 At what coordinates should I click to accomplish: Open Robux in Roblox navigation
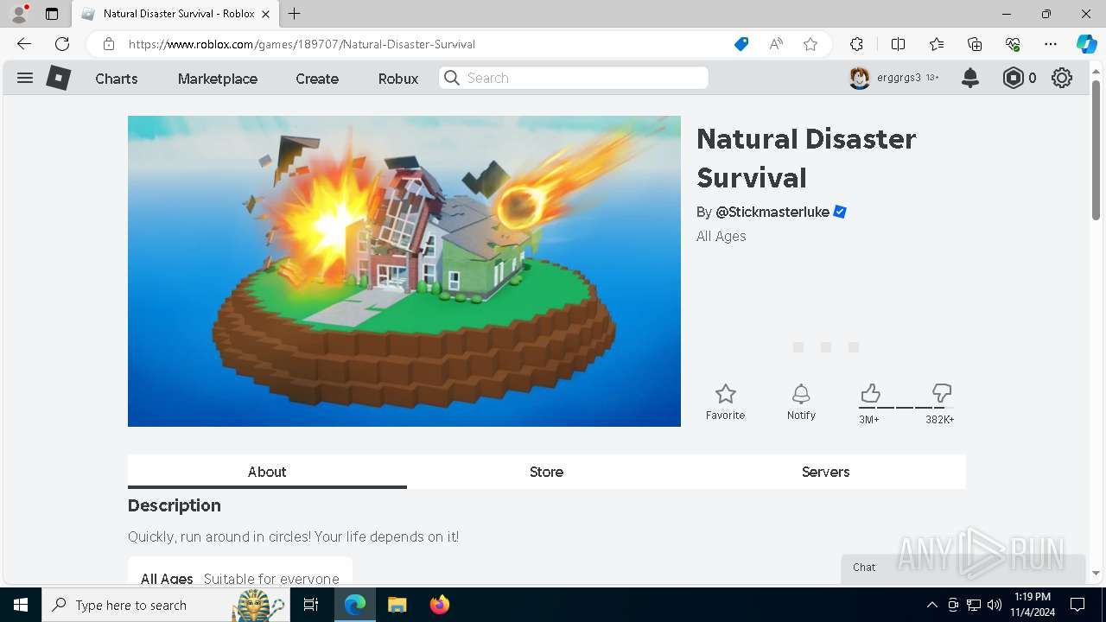pyautogui.click(x=398, y=79)
